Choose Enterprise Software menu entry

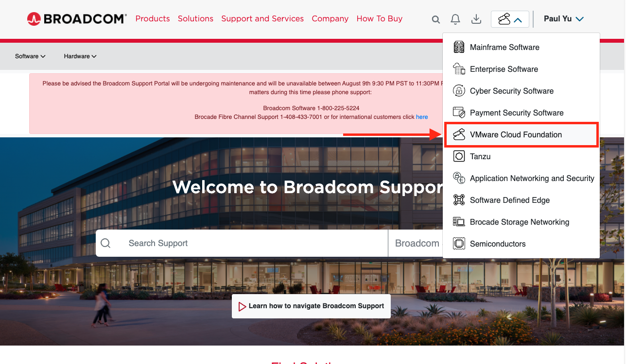504,69
